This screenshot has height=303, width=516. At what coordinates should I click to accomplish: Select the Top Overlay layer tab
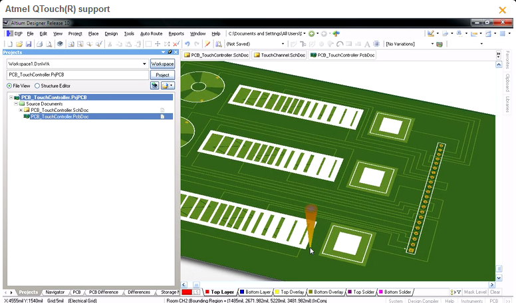290,292
